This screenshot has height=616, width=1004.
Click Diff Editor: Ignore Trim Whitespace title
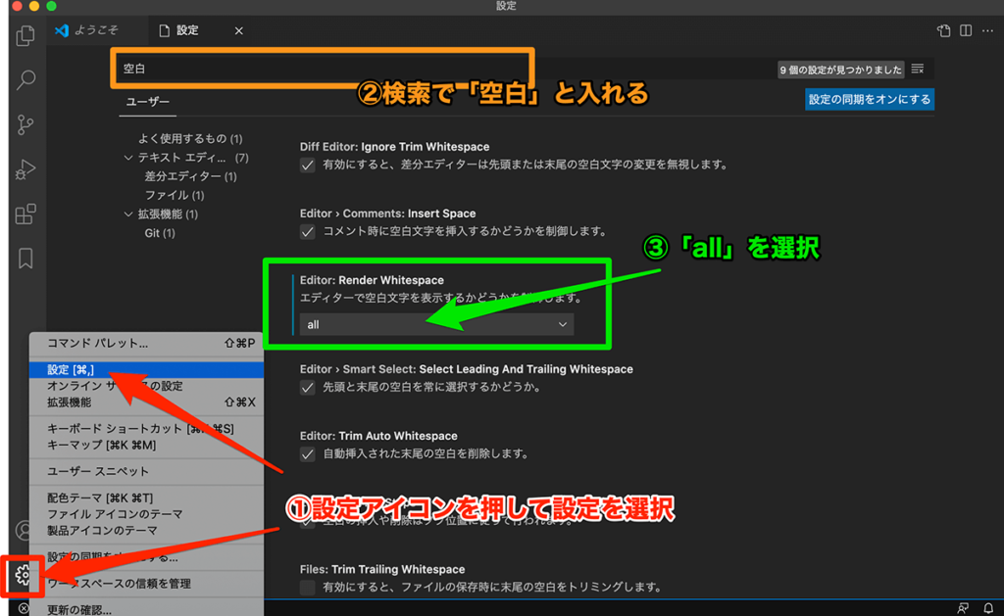click(x=394, y=147)
